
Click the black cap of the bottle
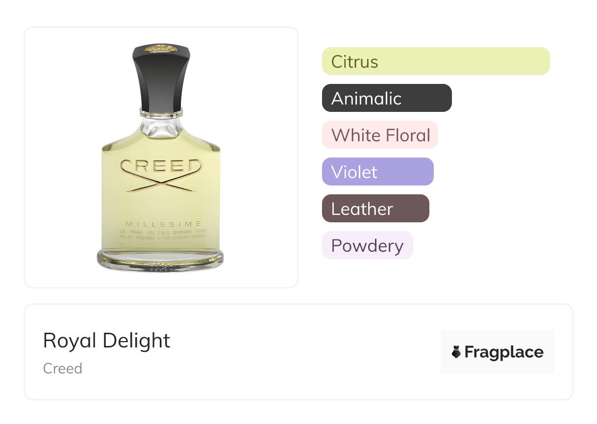(x=161, y=75)
